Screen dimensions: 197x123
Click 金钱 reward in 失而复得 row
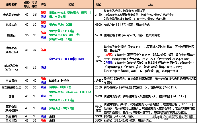(x=52, y=116)
